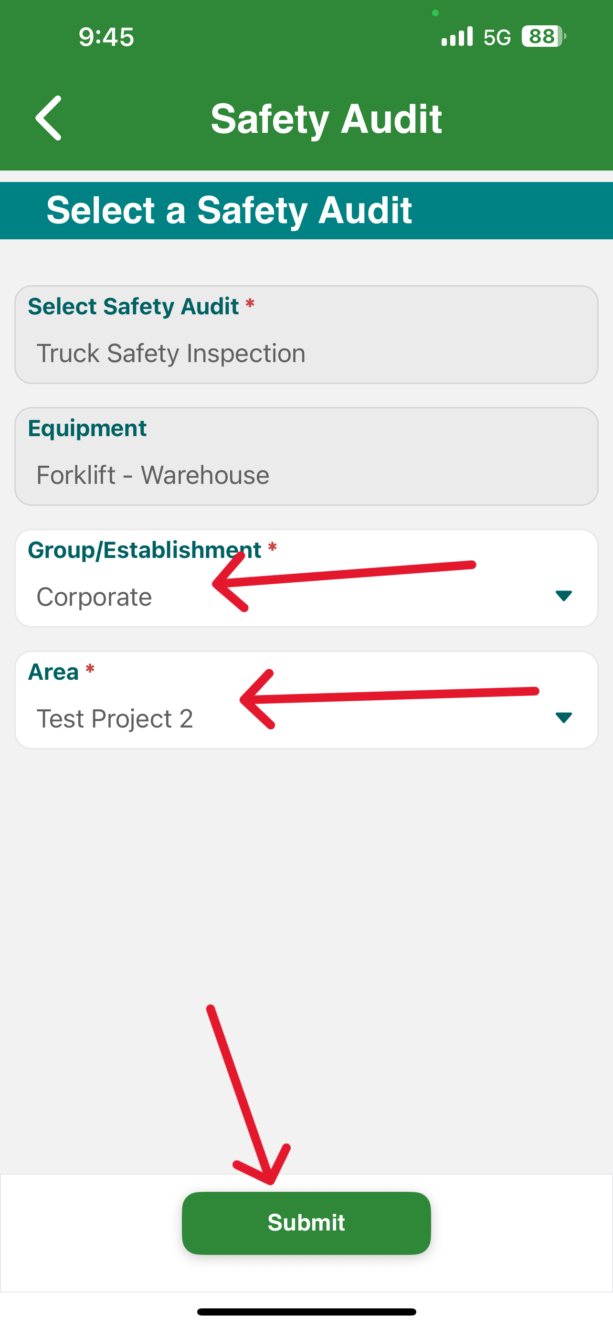Tap the cellular signal bars icon
This screenshot has height=1327, width=613.
(x=457, y=37)
